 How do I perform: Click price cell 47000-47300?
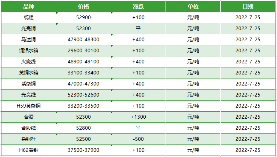tap(84, 84)
